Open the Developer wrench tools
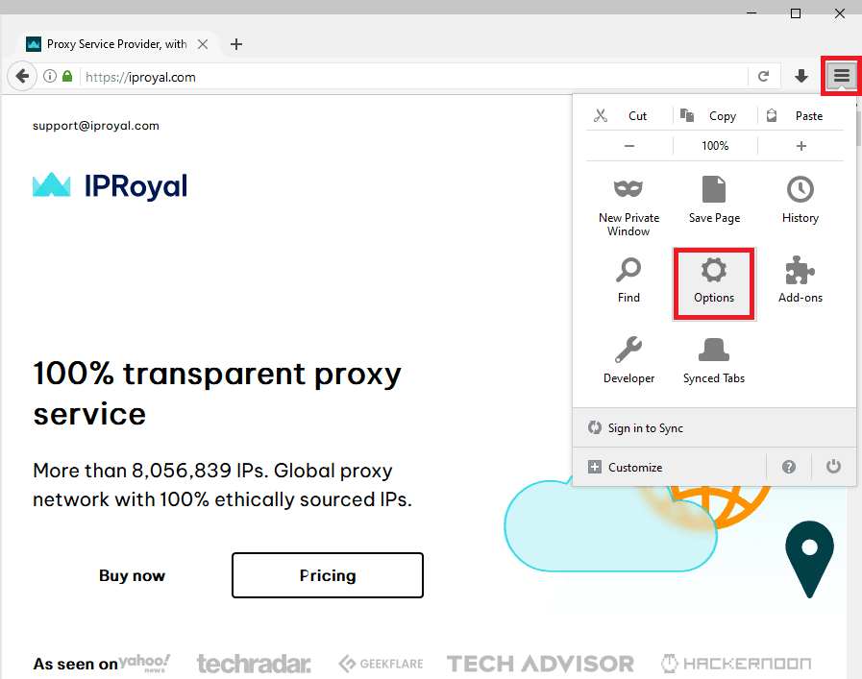The width and height of the screenshot is (862, 679). point(628,360)
